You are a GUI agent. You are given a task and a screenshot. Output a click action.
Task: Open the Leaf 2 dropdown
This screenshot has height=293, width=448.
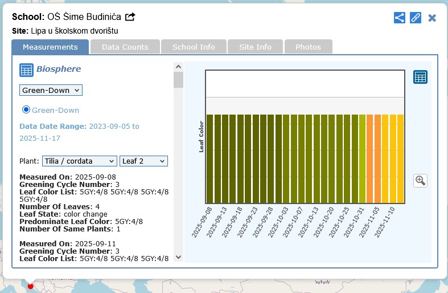point(143,161)
